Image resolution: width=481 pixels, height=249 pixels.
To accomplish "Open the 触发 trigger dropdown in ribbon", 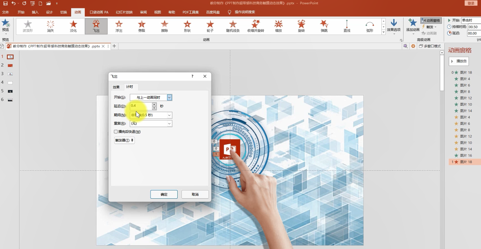I will [x=429, y=27].
